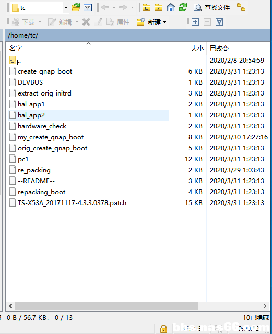Select the parent folder '..' entry
The width and height of the screenshot is (272, 334).
tap(20, 61)
